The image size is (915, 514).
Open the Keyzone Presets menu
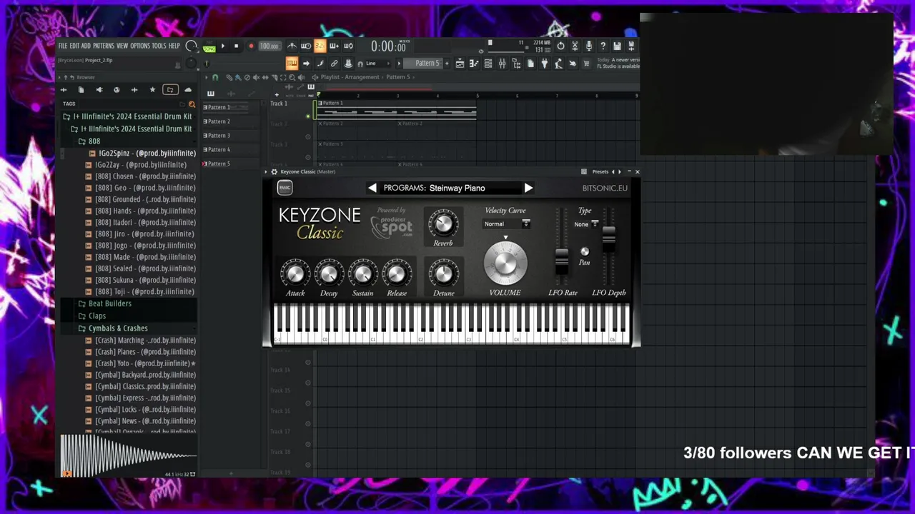point(600,172)
